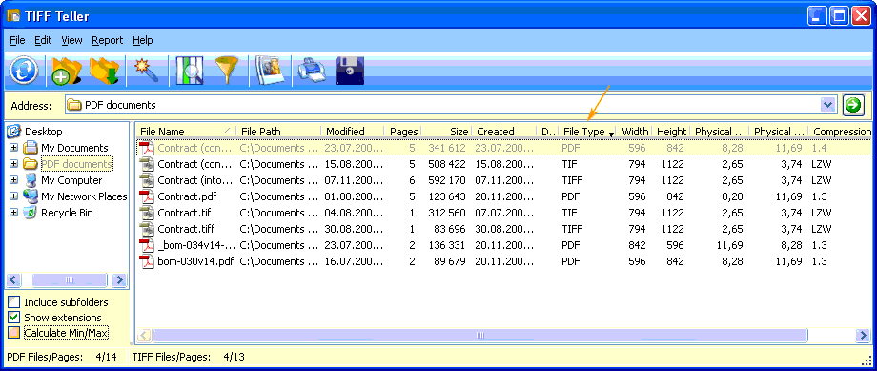
Task: Open the Edit menu
Action: pos(43,40)
